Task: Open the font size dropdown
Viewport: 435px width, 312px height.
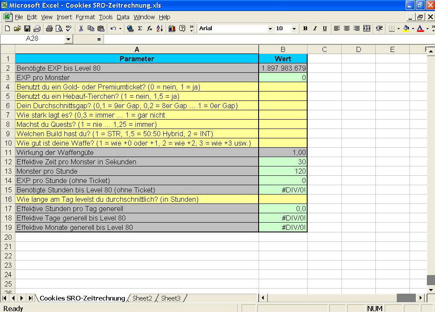Action: [x=294, y=29]
